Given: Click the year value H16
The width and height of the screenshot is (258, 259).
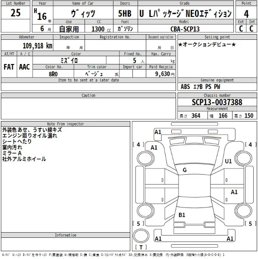Looking at the screenshot, I should [x=41, y=15].
